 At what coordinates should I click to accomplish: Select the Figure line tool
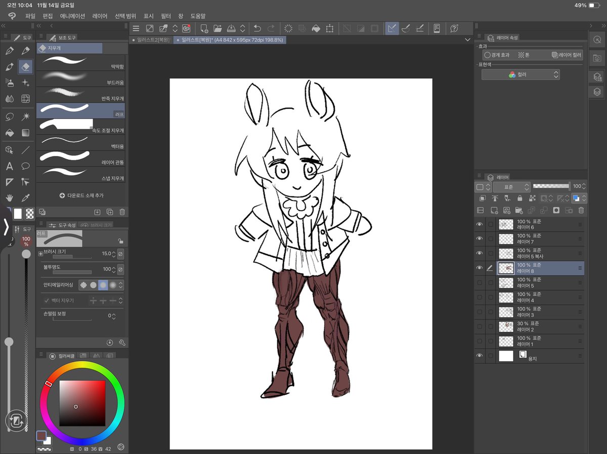point(26,150)
